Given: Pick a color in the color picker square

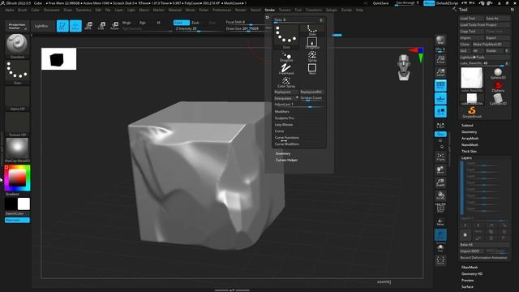Looking at the screenshot, I should point(17,178).
